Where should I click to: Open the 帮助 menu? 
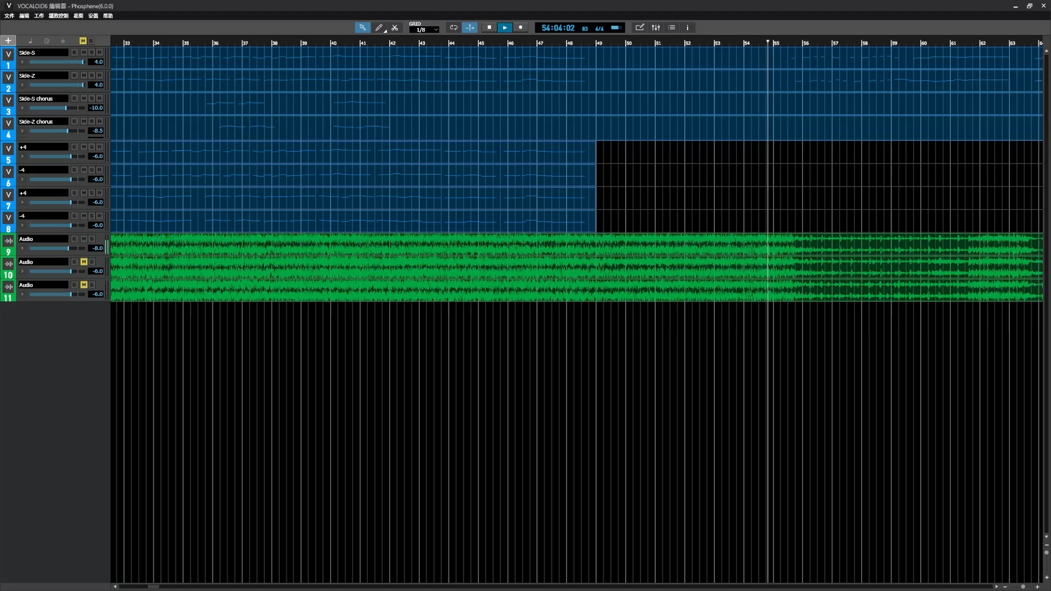tap(108, 16)
